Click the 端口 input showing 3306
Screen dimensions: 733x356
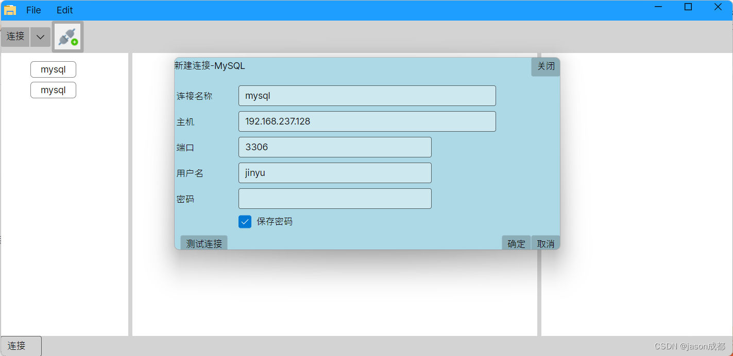pyautogui.click(x=335, y=147)
